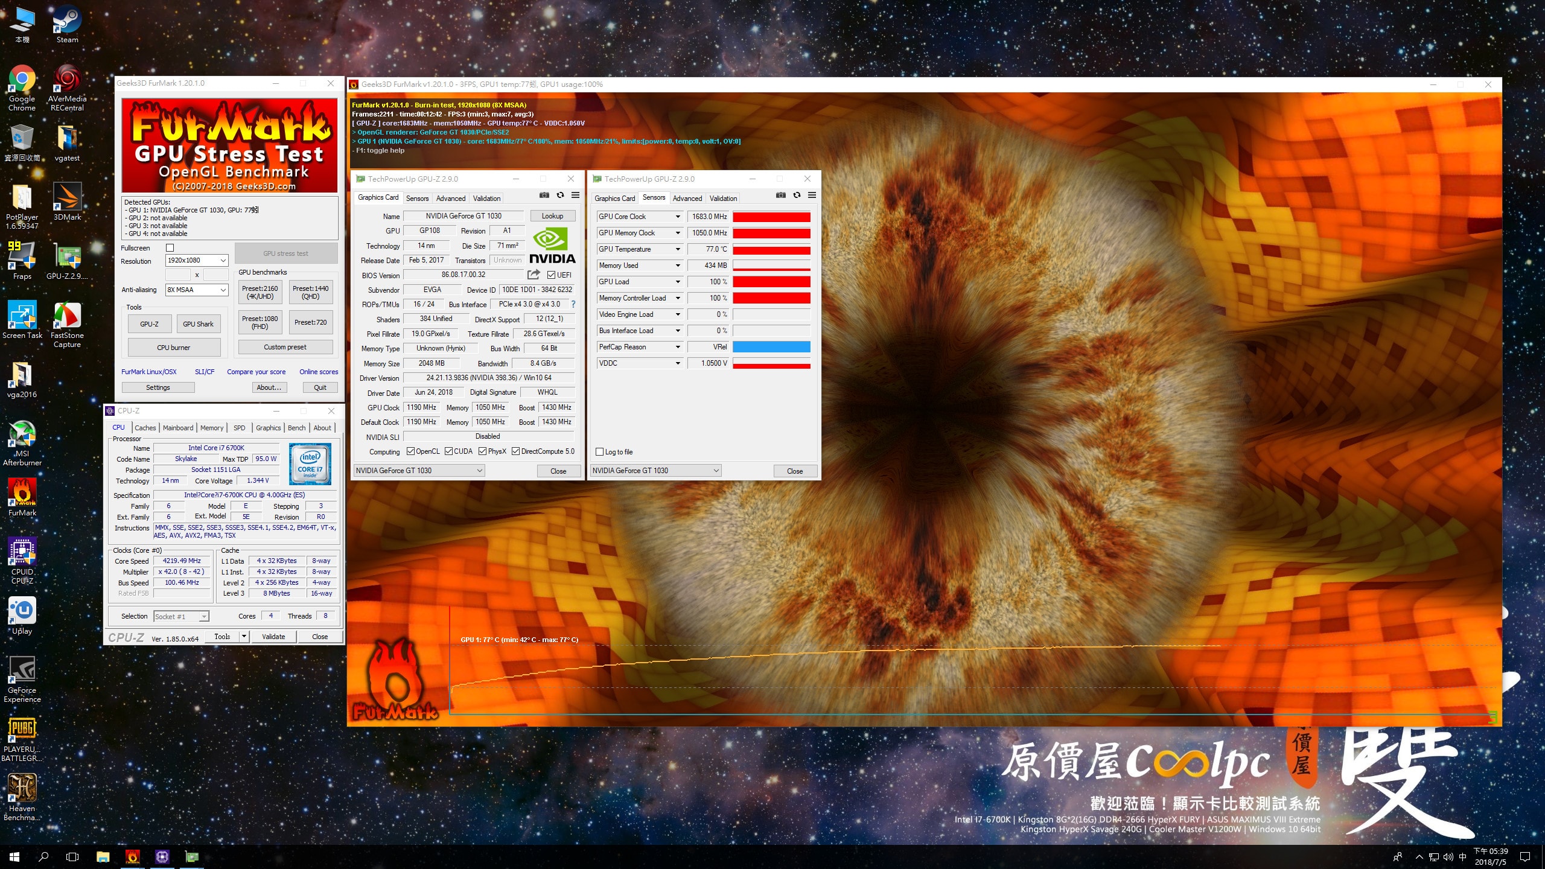Image resolution: width=1545 pixels, height=869 pixels.
Task: Click FurMark taskbar icon
Action: click(x=133, y=856)
